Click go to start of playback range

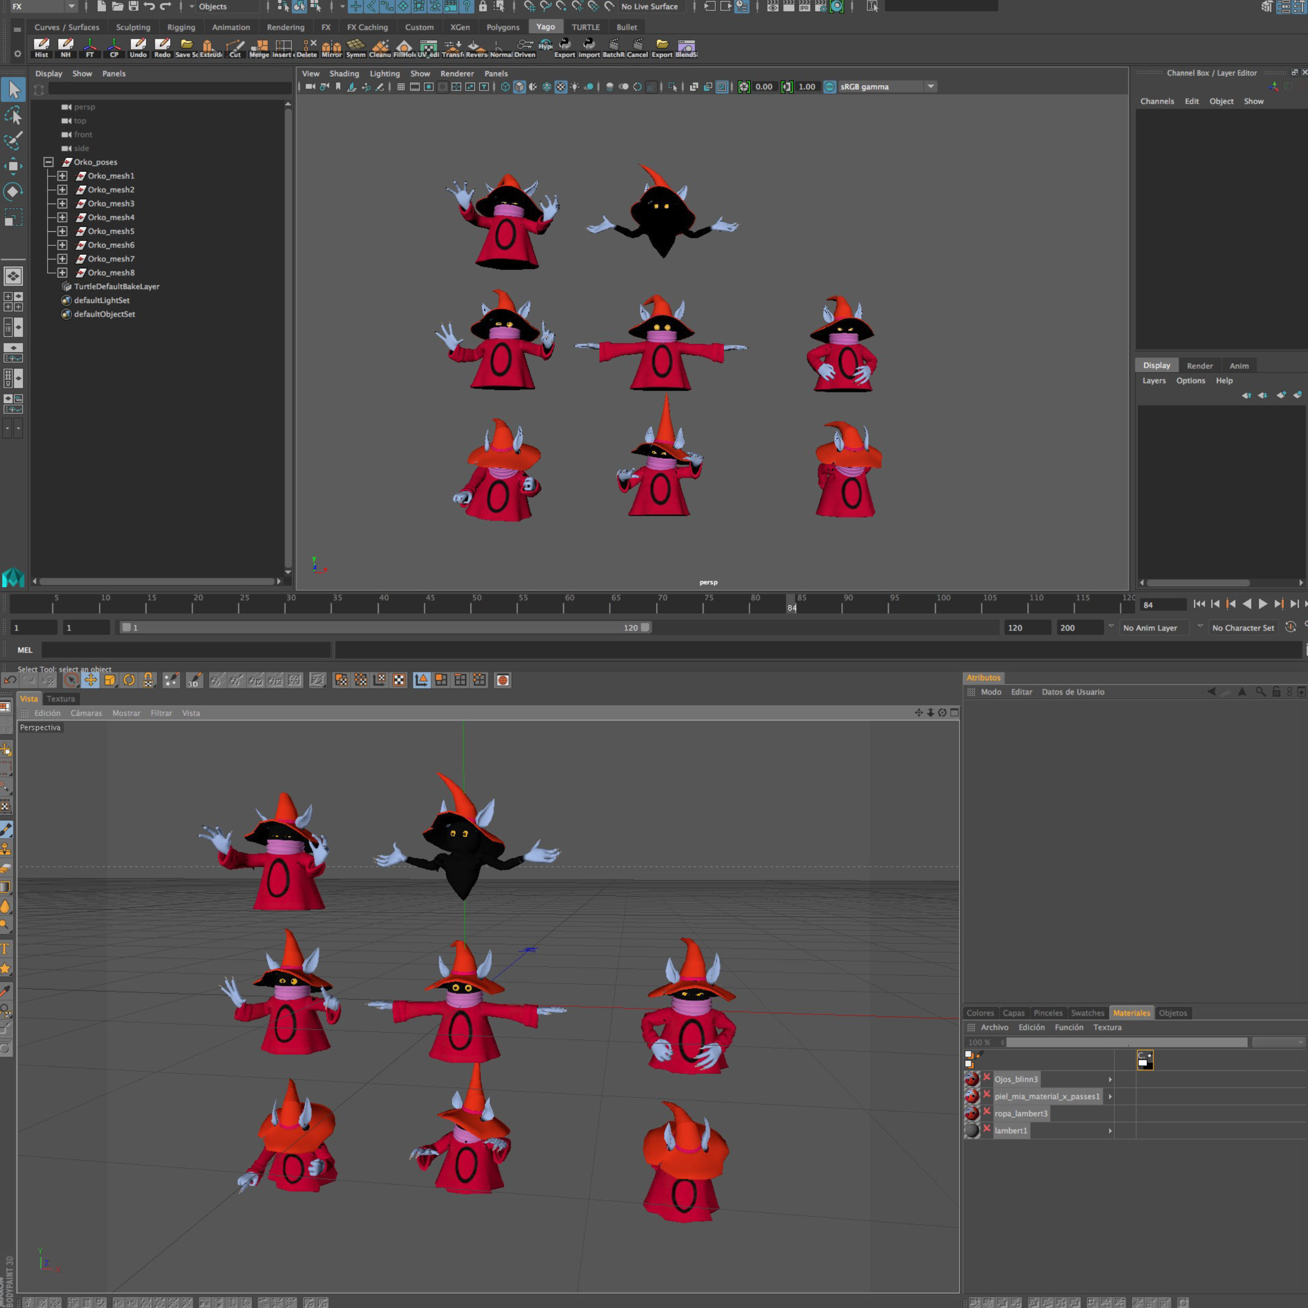click(x=1199, y=604)
